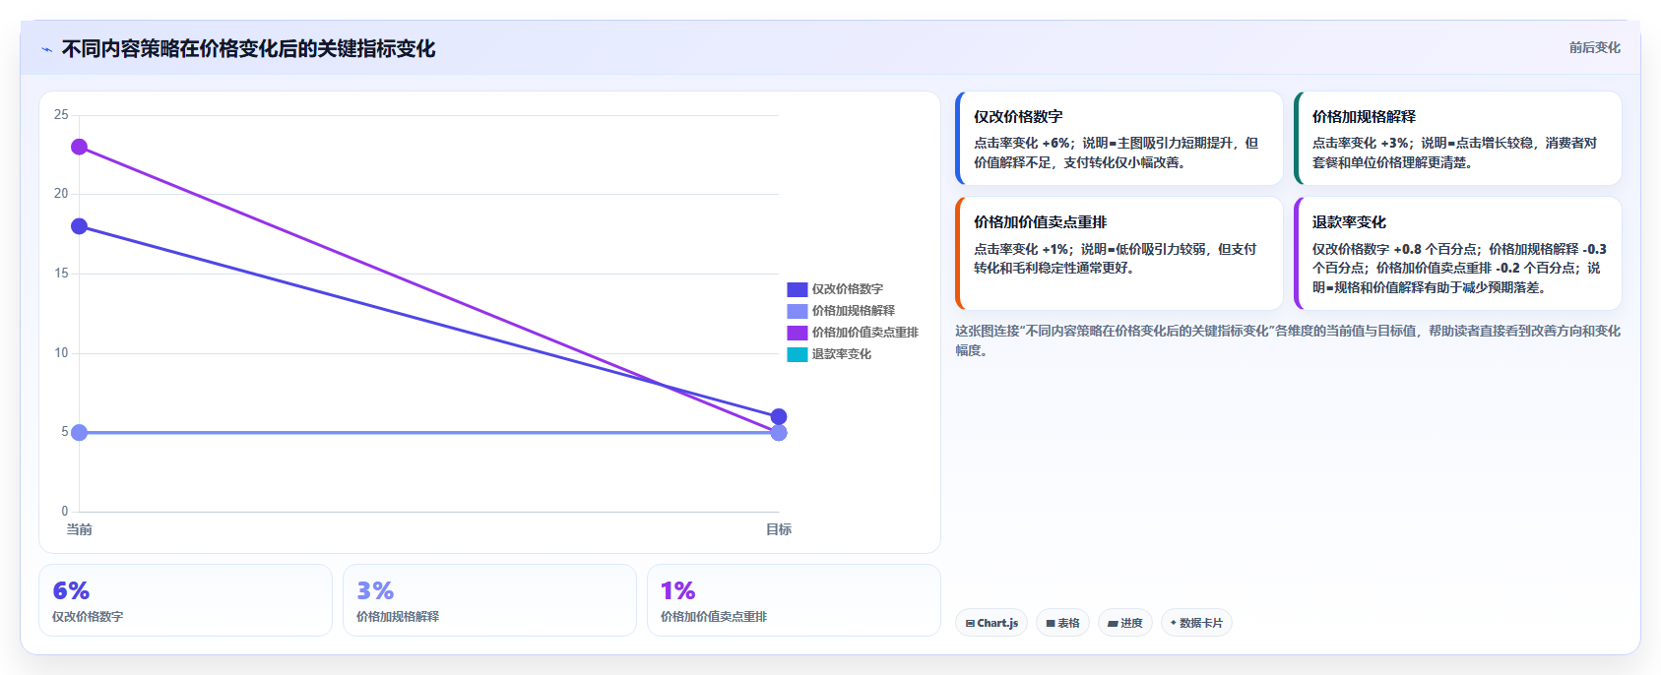Click the 进度 tag chip
Image resolution: width=1661 pixels, height=675 pixels.
click(x=1125, y=623)
